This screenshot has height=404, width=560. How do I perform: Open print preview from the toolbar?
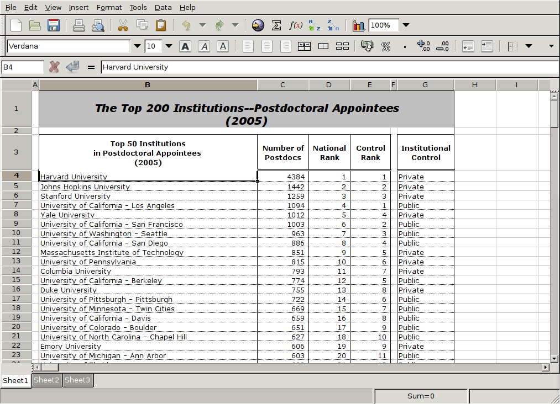point(98,25)
